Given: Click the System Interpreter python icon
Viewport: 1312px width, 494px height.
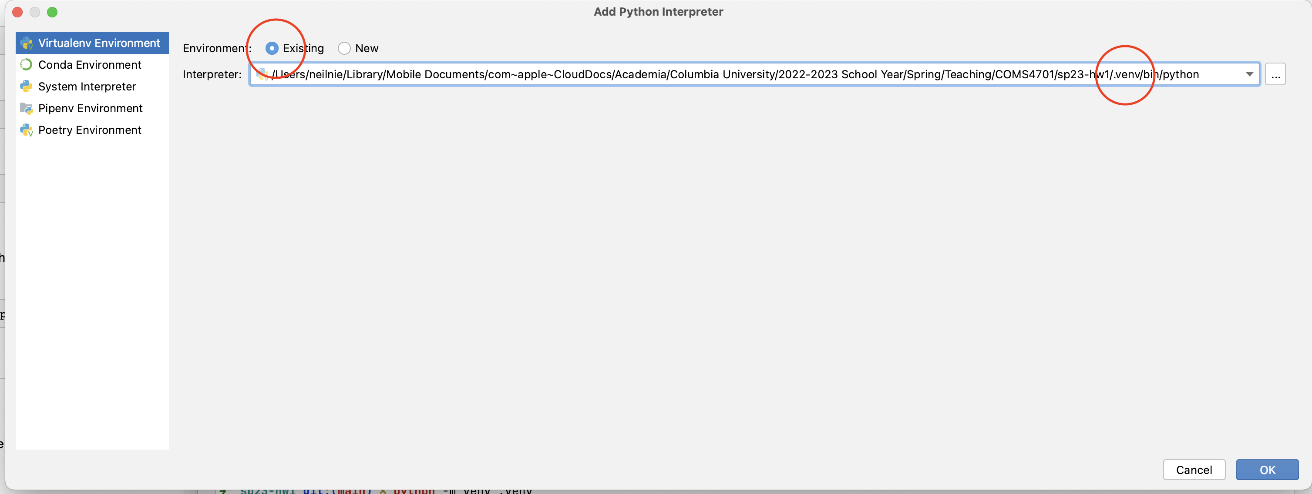Looking at the screenshot, I should point(26,87).
